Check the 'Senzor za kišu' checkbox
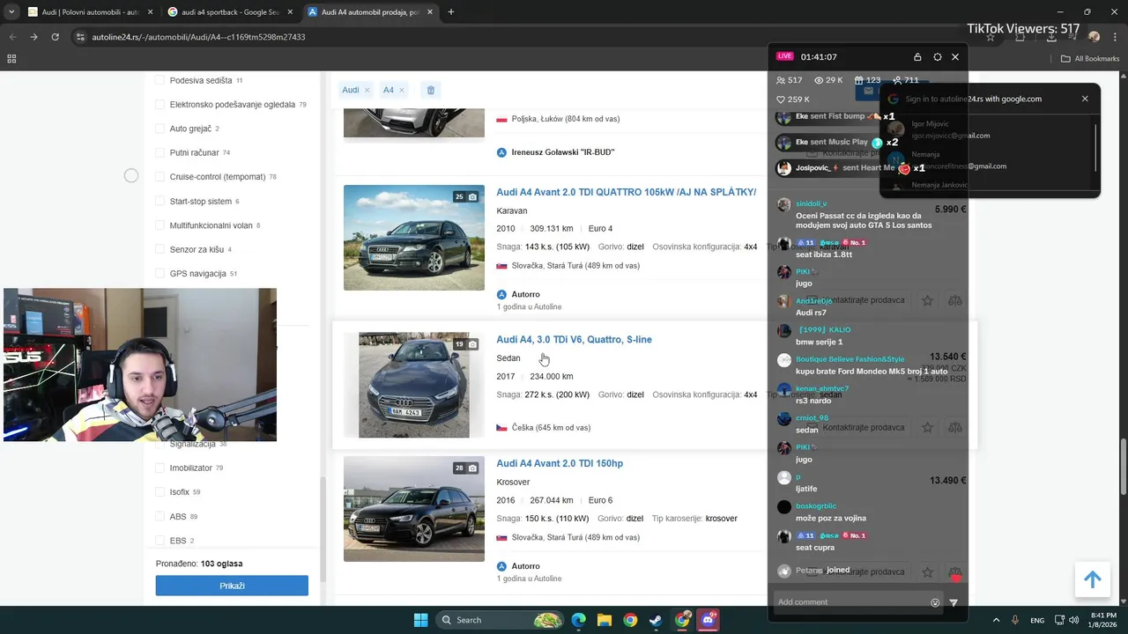1128x634 pixels. tap(160, 249)
